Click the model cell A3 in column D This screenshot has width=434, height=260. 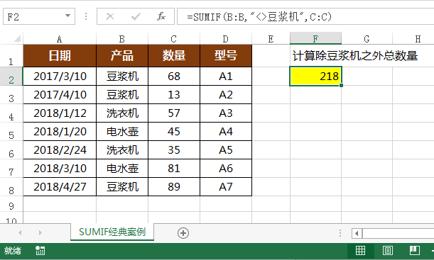pyautogui.click(x=226, y=113)
